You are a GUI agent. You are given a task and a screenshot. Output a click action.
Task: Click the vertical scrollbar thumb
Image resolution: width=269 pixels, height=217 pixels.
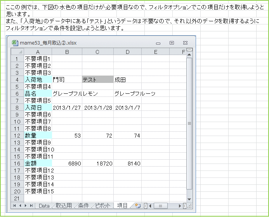(x=189, y=123)
